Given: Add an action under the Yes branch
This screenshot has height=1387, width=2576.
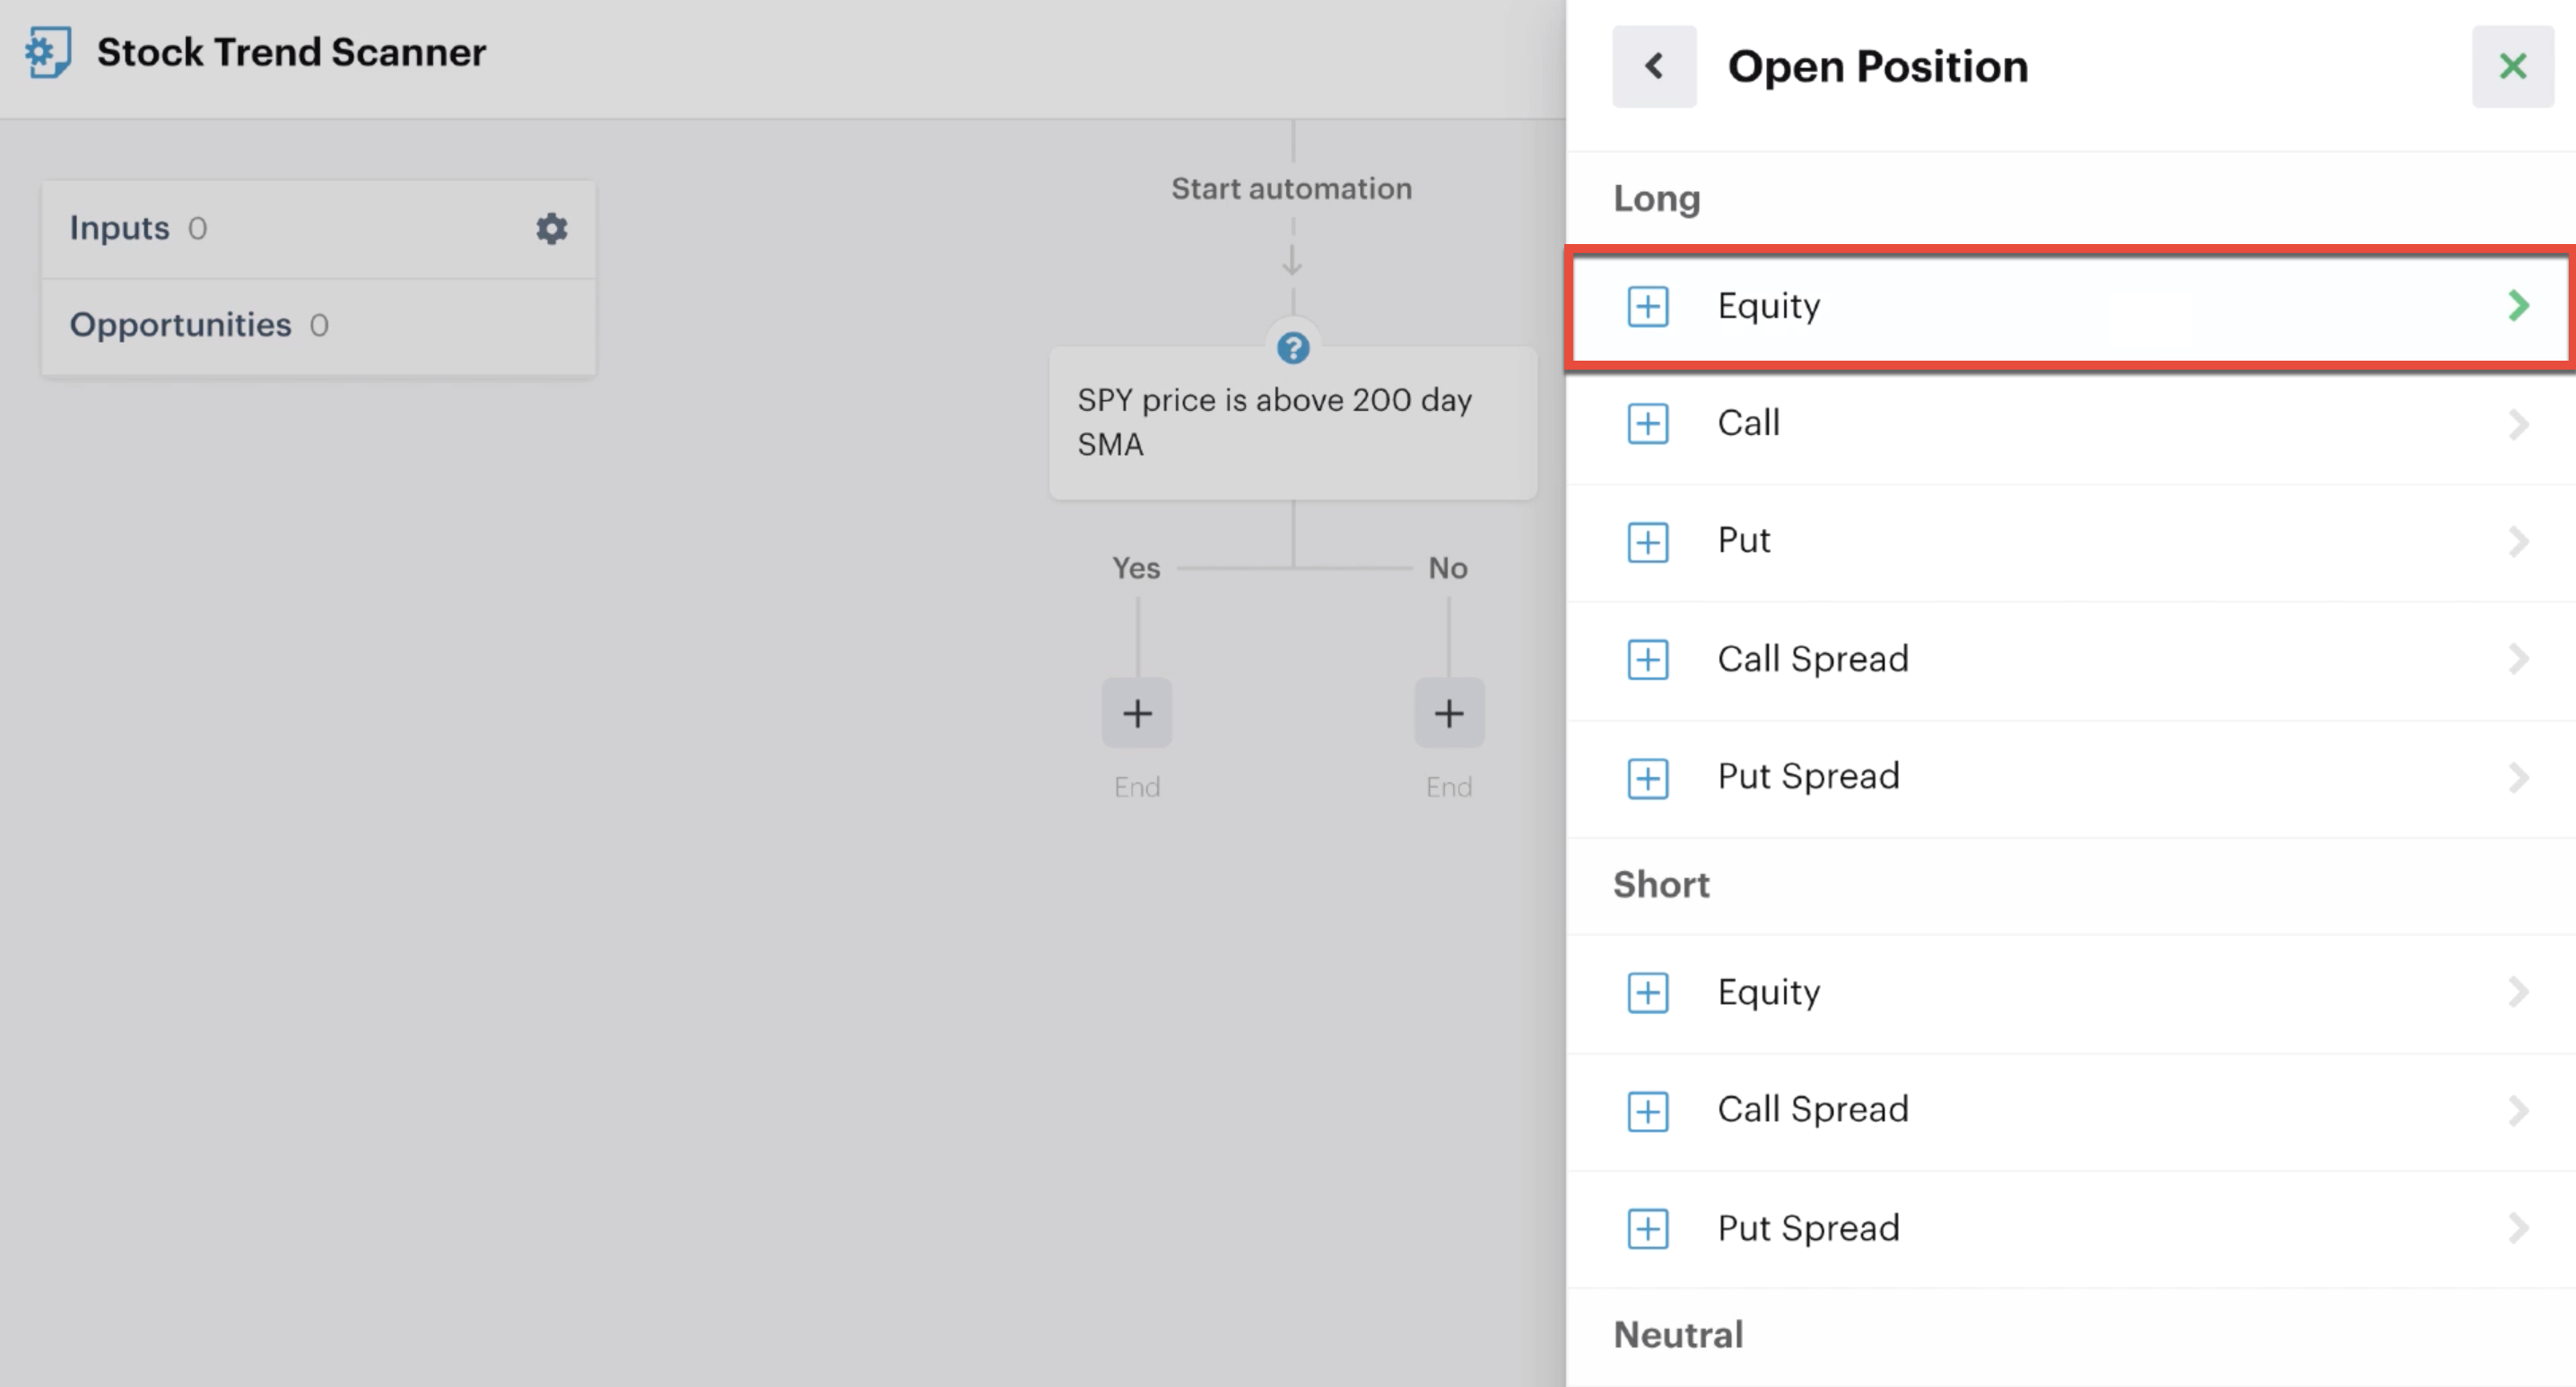Looking at the screenshot, I should (1137, 713).
